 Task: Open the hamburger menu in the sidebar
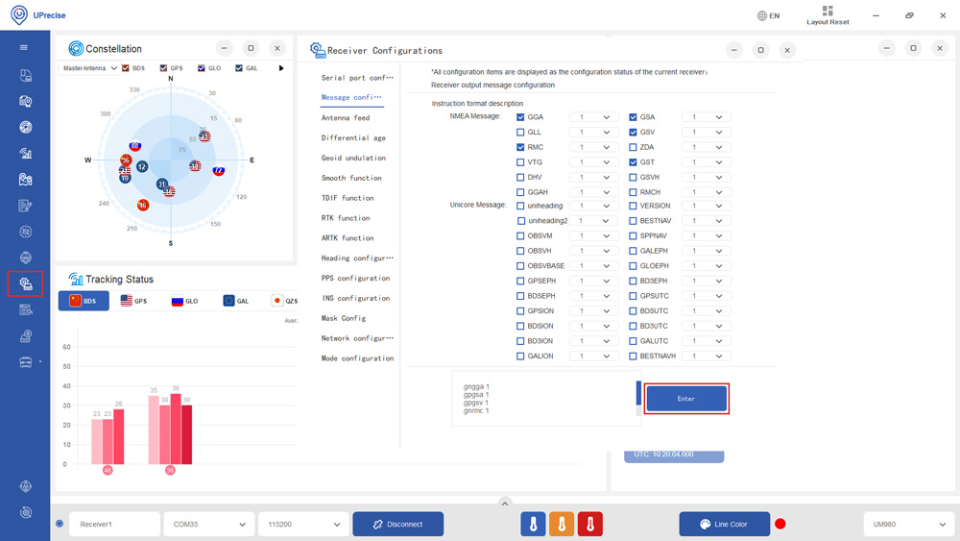pyautogui.click(x=25, y=47)
